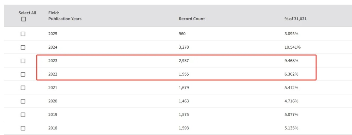The width and height of the screenshot is (352, 135).
Task: Click the 6.302% percentage value
Action: (291, 74)
